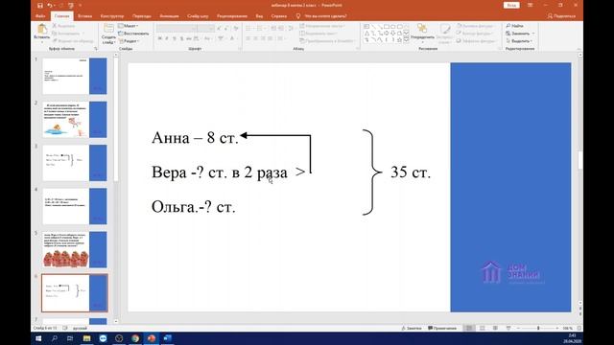614x345 pixels.
Task: Switch to the Конструктор tab
Action: tap(112, 16)
